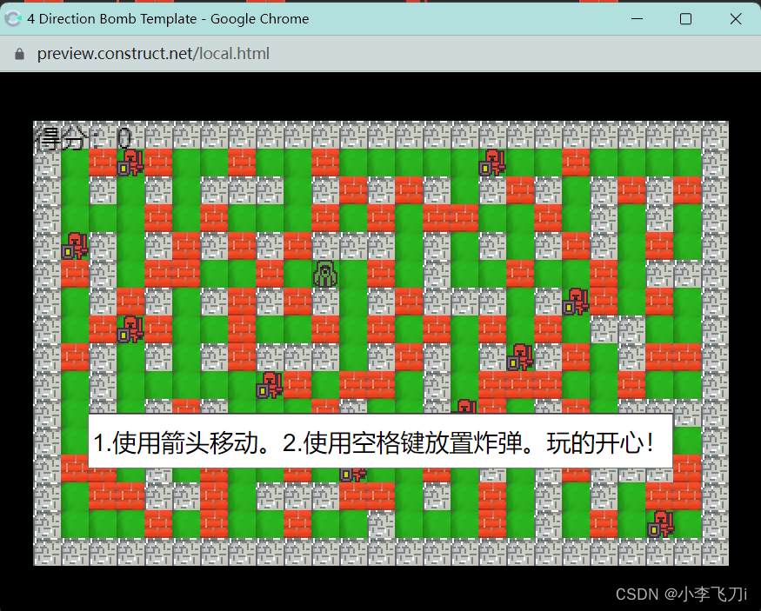
Task: Click the Chrome window app icon
Action: [13, 18]
